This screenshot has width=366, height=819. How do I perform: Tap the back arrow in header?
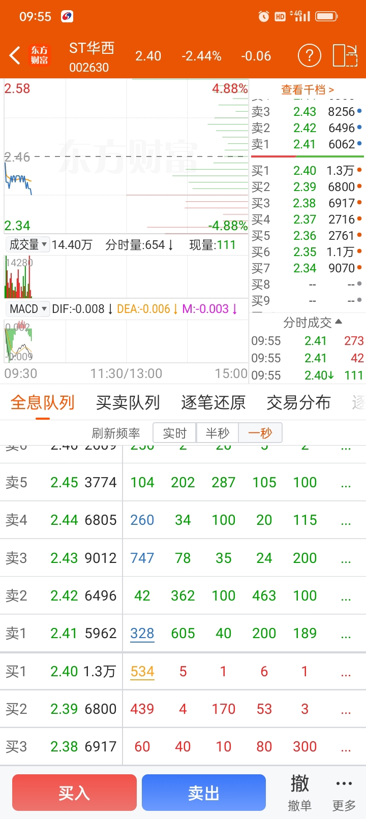point(15,55)
